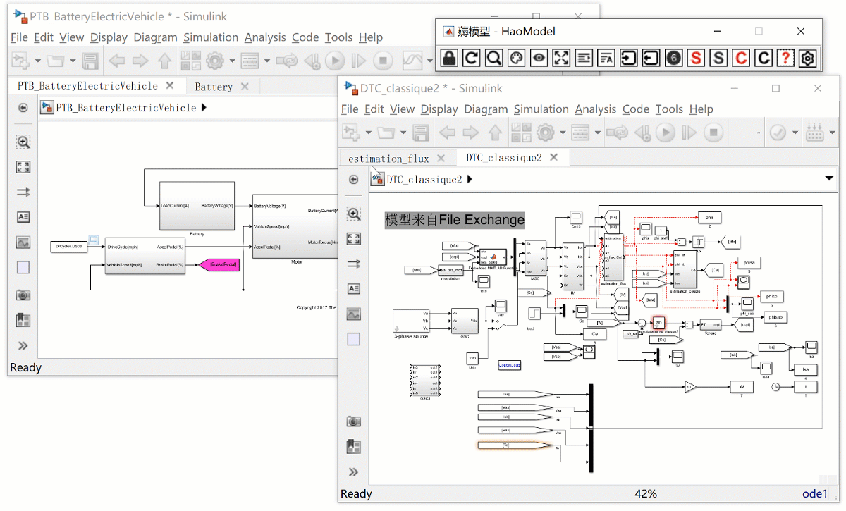Click the magnifier search icon in HaoModel
This screenshot has width=846, height=511.
[x=494, y=58]
